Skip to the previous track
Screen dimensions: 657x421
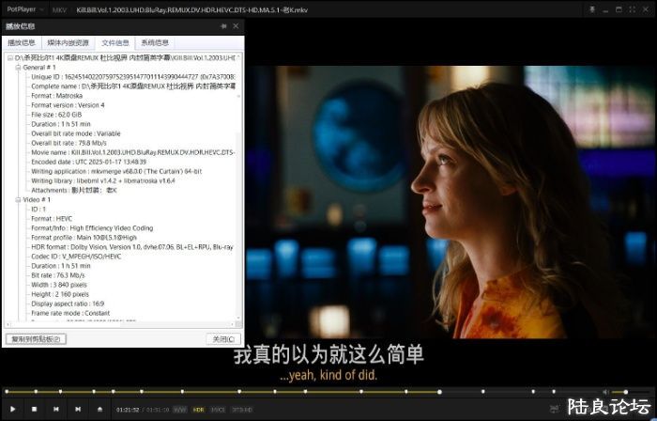click(x=56, y=409)
